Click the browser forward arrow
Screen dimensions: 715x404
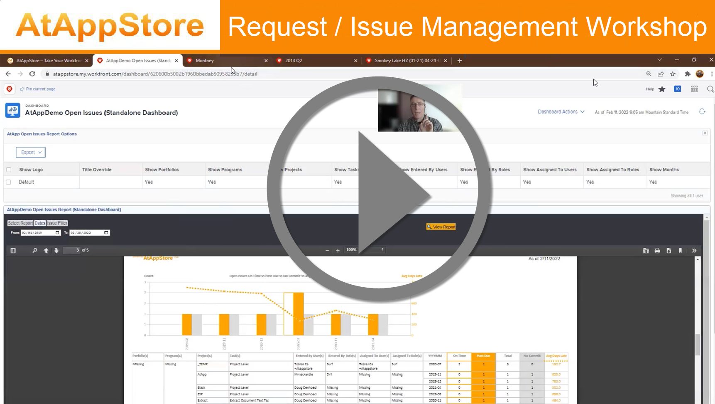pyautogui.click(x=20, y=74)
